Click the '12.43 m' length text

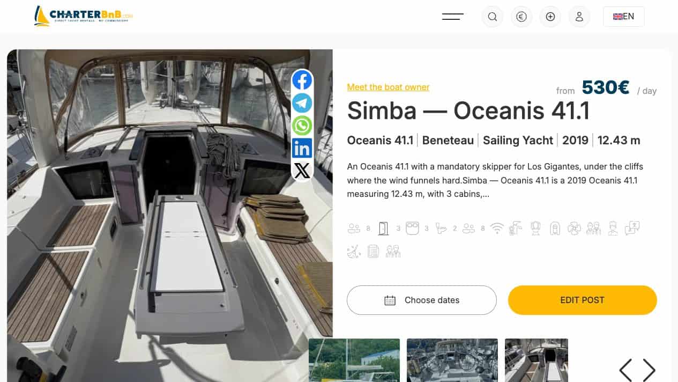tap(619, 141)
